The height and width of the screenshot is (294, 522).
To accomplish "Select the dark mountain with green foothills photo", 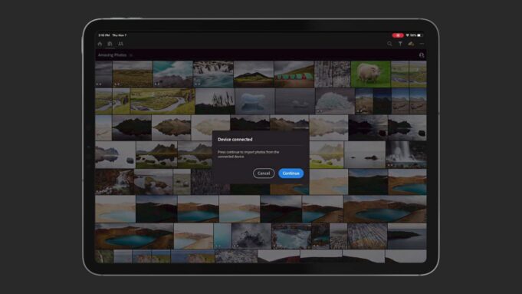I will (254, 74).
